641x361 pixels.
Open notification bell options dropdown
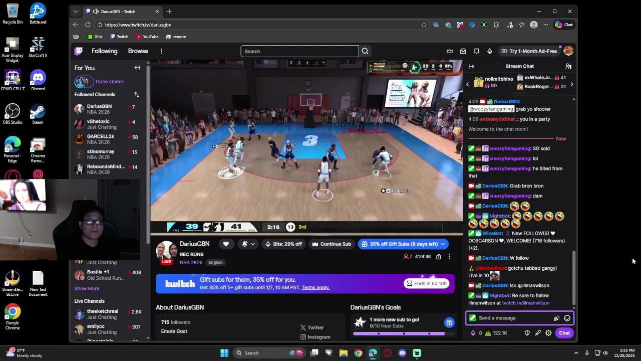(248, 244)
